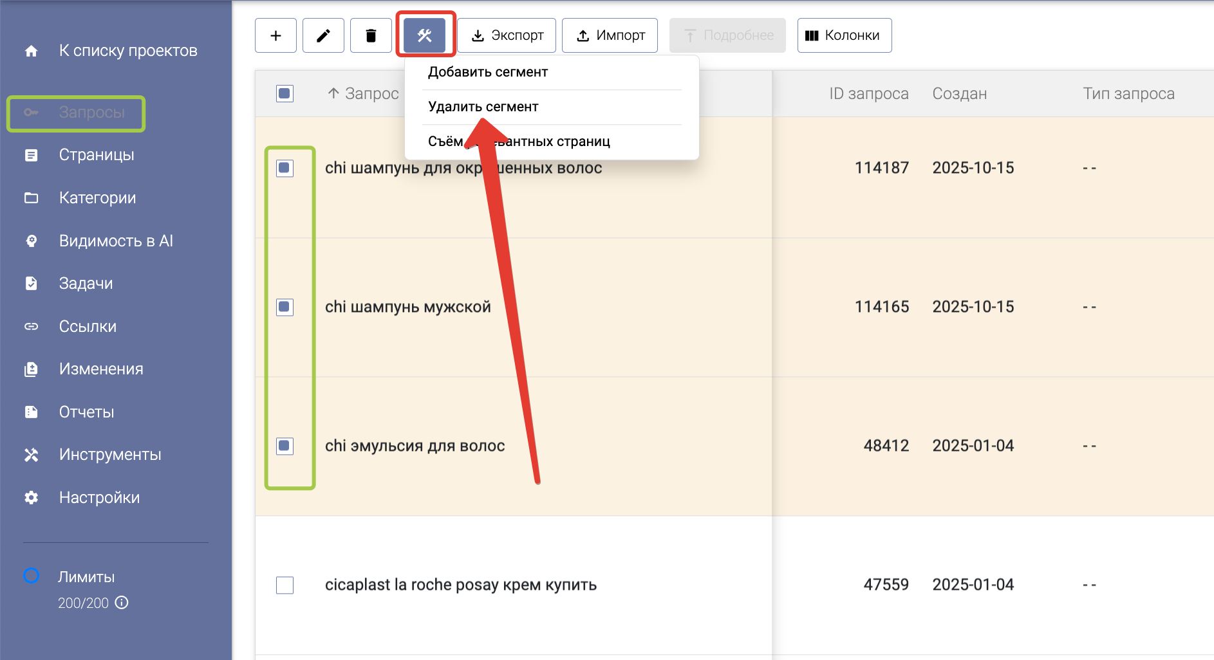
Task: Uncheck chi эмульсия для волос checkbox
Action: [x=285, y=446]
